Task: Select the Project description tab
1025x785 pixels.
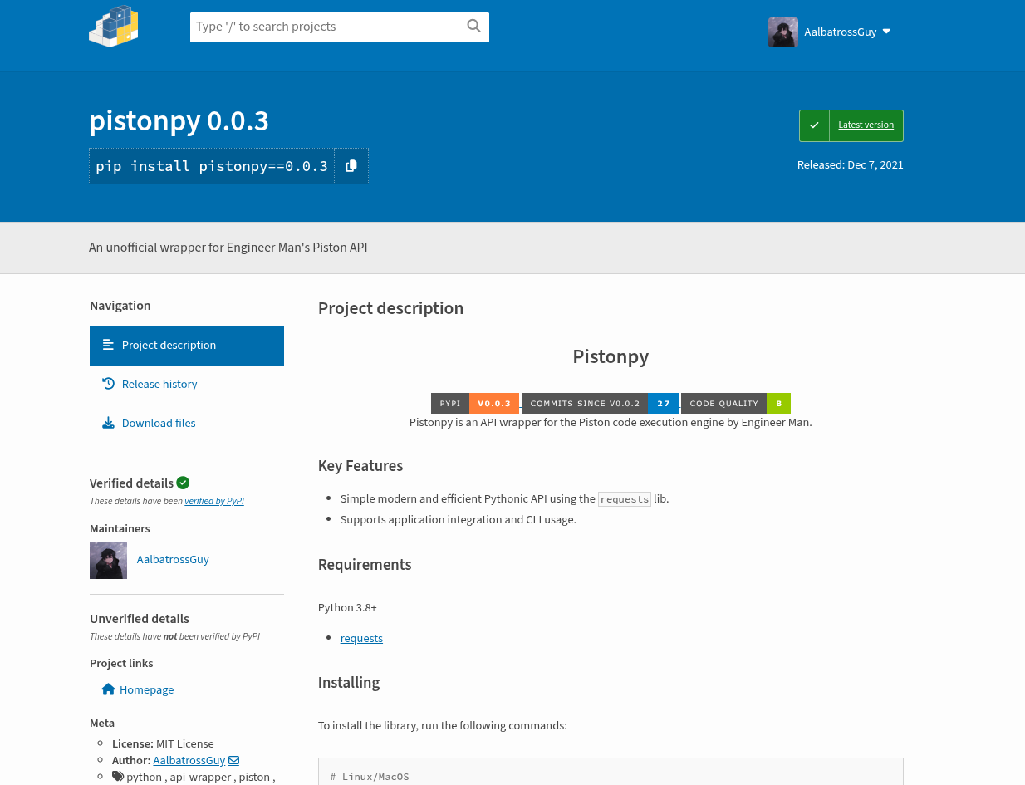Action: pos(187,346)
